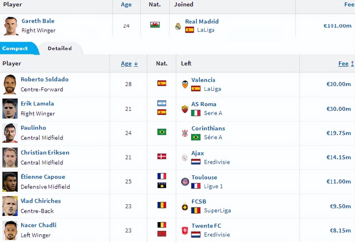Switch to the Detailed tab
The image size is (355, 242).
pyautogui.click(x=60, y=48)
